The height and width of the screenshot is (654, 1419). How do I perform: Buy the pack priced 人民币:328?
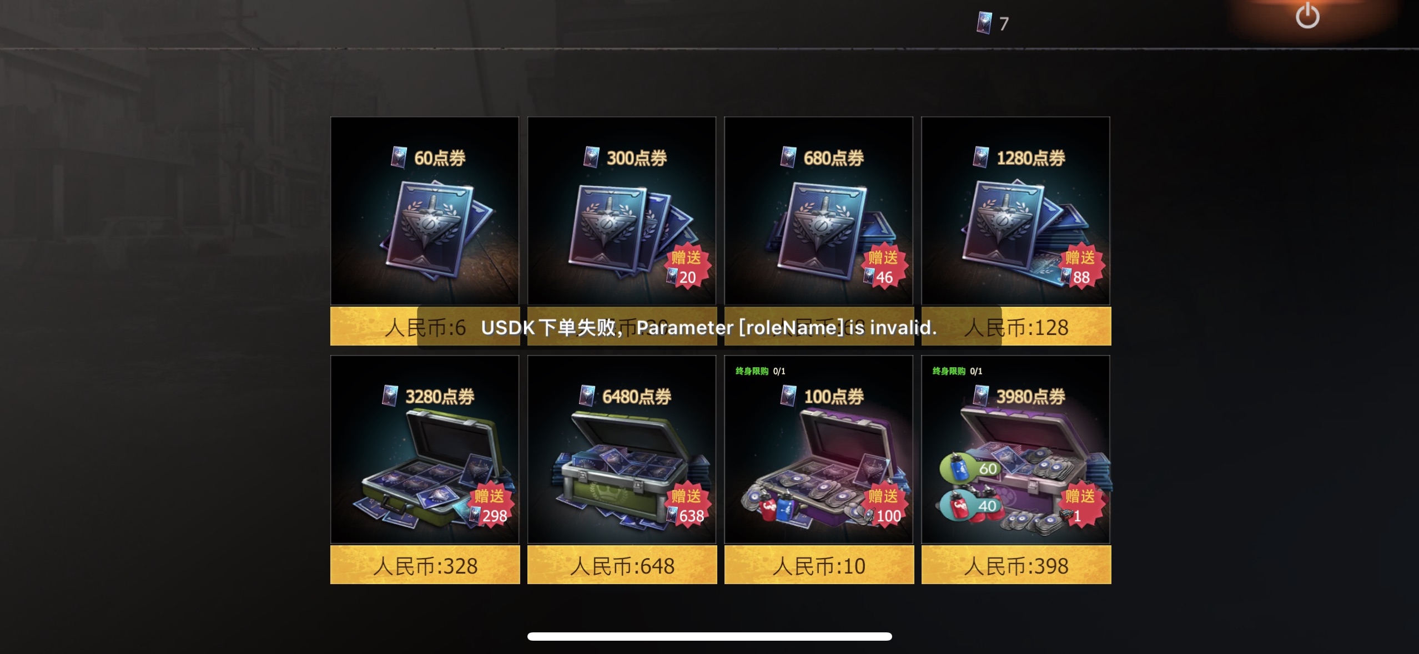pyautogui.click(x=425, y=565)
